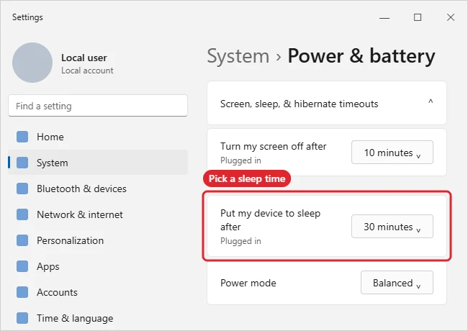The height and width of the screenshot is (331, 468).
Task: Click the Turn my screen off after label
Action: tap(274, 146)
